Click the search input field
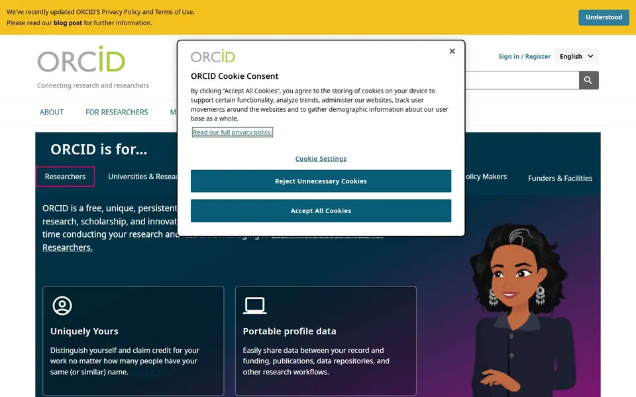This screenshot has width=636, height=397. (521, 80)
